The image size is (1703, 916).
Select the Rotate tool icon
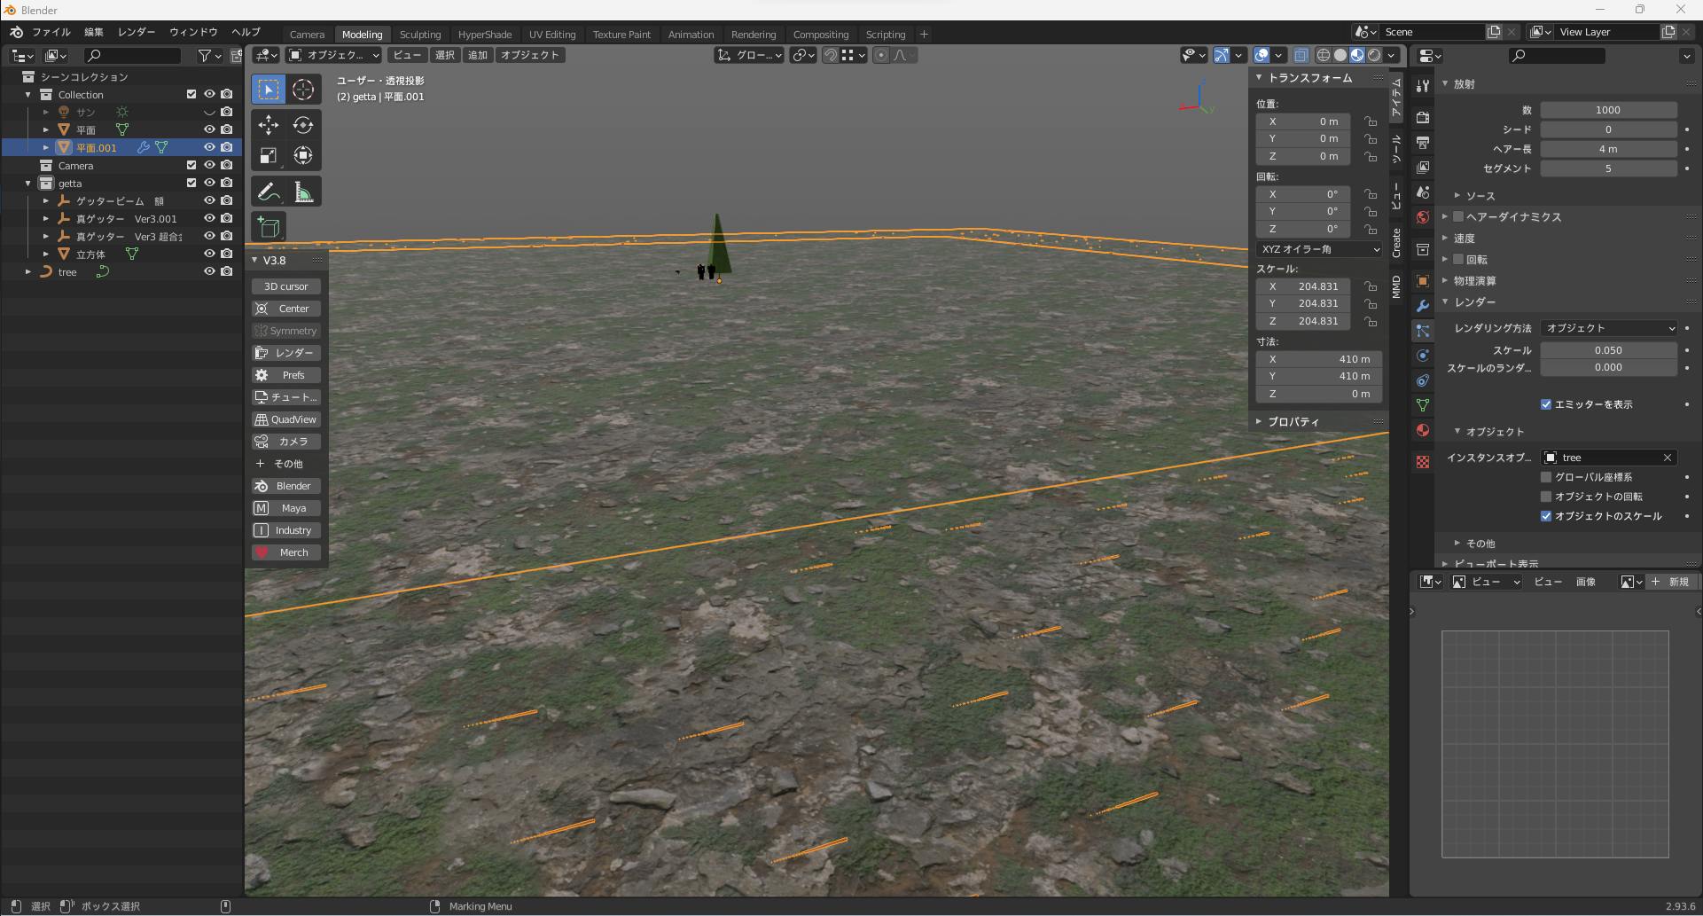(303, 125)
